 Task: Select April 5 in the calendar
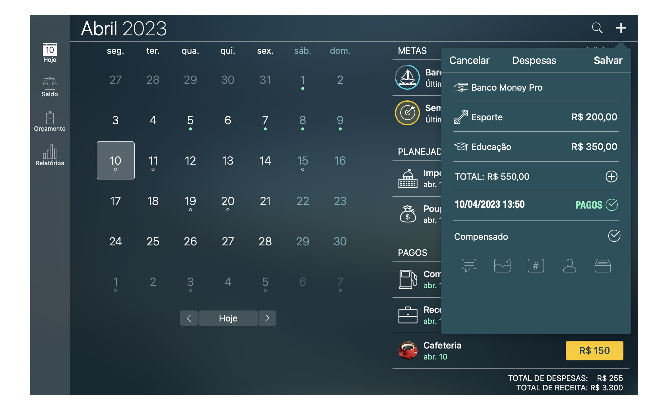tap(190, 120)
